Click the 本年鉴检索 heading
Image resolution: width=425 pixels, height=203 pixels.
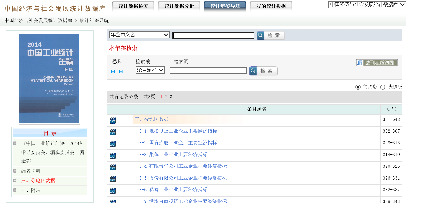[x=123, y=48]
